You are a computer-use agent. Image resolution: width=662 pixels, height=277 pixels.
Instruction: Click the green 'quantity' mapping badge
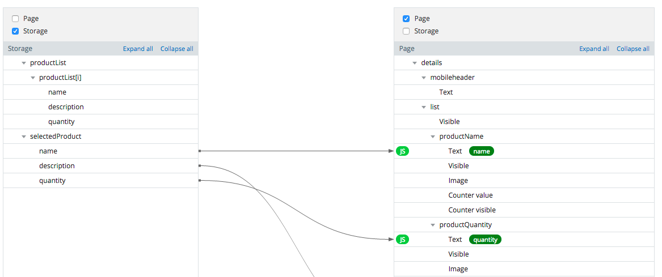(x=485, y=240)
